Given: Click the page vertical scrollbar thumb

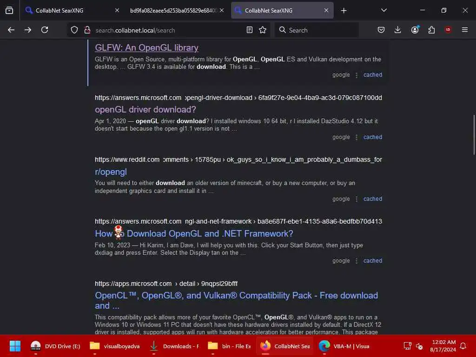Looking at the screenshot, I should [x=474, y=135].
